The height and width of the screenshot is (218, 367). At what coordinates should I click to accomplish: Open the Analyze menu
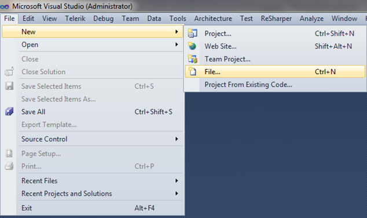coord(312,19)
